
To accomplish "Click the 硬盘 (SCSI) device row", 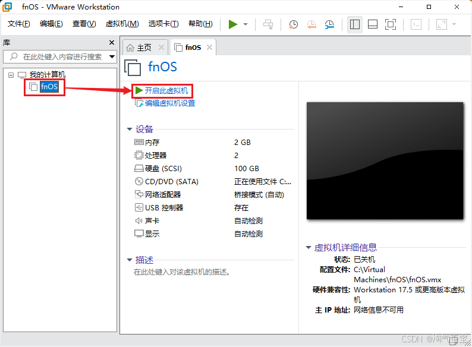I will click(213, 169).
